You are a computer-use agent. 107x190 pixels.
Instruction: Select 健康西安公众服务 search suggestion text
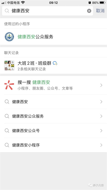tap(28, 116)
